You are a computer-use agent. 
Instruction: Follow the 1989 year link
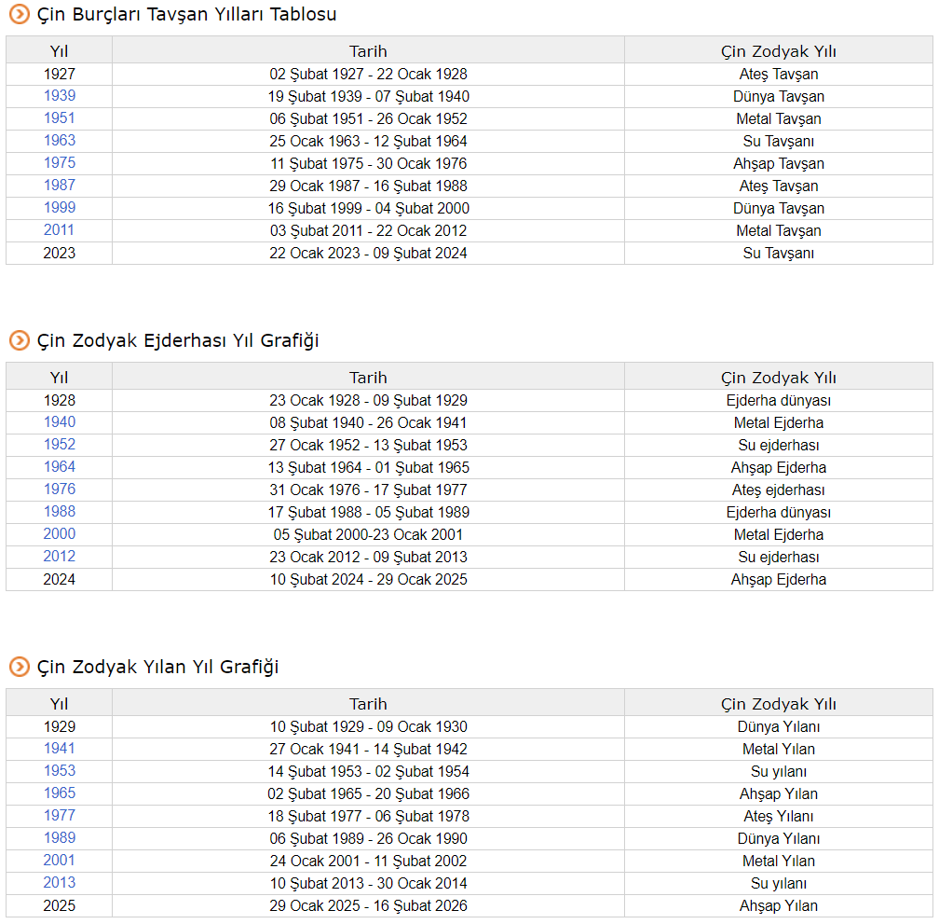click(x=60, y=838)
